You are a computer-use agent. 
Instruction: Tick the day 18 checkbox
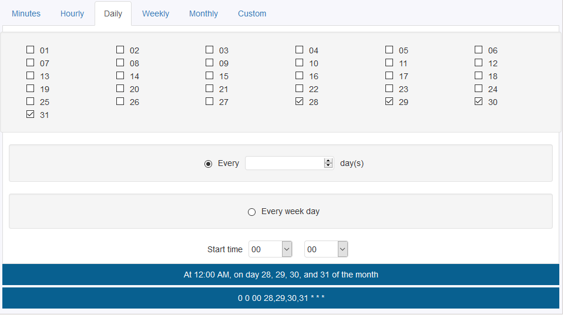point(478,76)
